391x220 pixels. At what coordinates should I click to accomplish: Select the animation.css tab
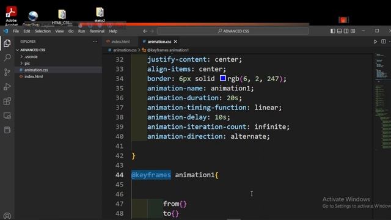159,42
